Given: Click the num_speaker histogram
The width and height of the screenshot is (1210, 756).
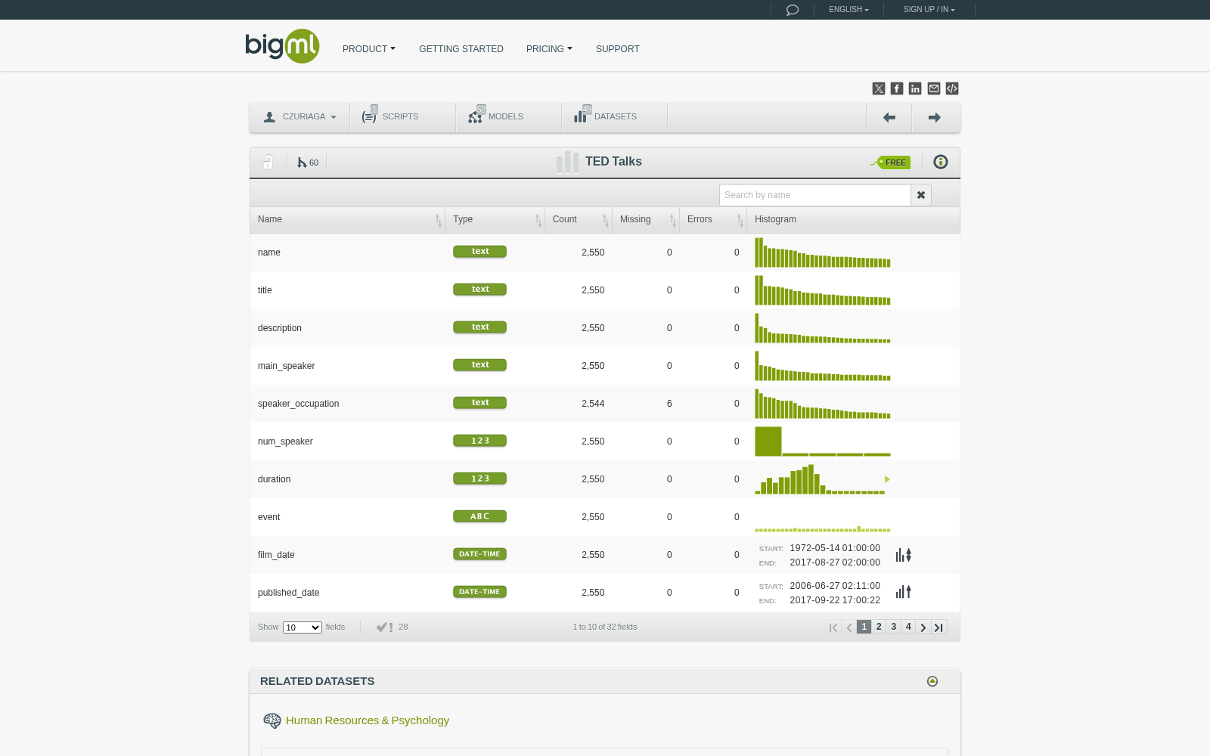Looking at the screenshot, I should (x=823, y=442).
